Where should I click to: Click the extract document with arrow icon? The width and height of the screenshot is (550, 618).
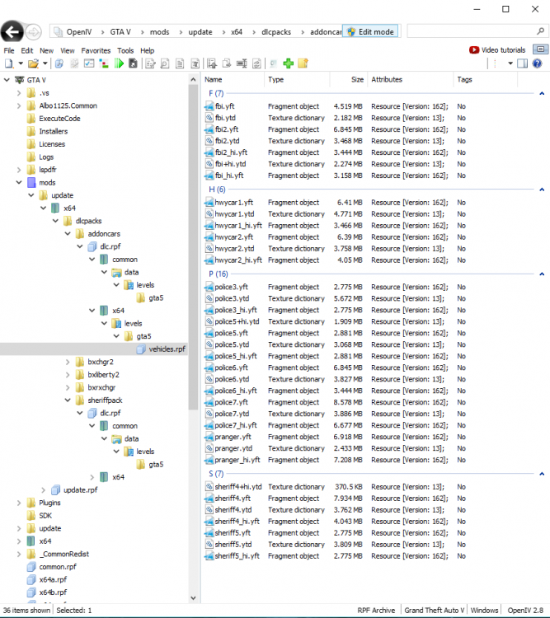(212, 63)
